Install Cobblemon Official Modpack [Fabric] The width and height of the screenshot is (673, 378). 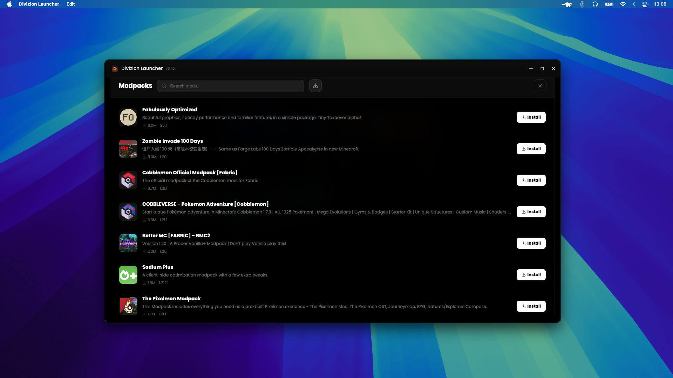531,180
